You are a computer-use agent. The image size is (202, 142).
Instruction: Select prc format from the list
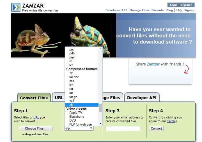coord(82,49)
